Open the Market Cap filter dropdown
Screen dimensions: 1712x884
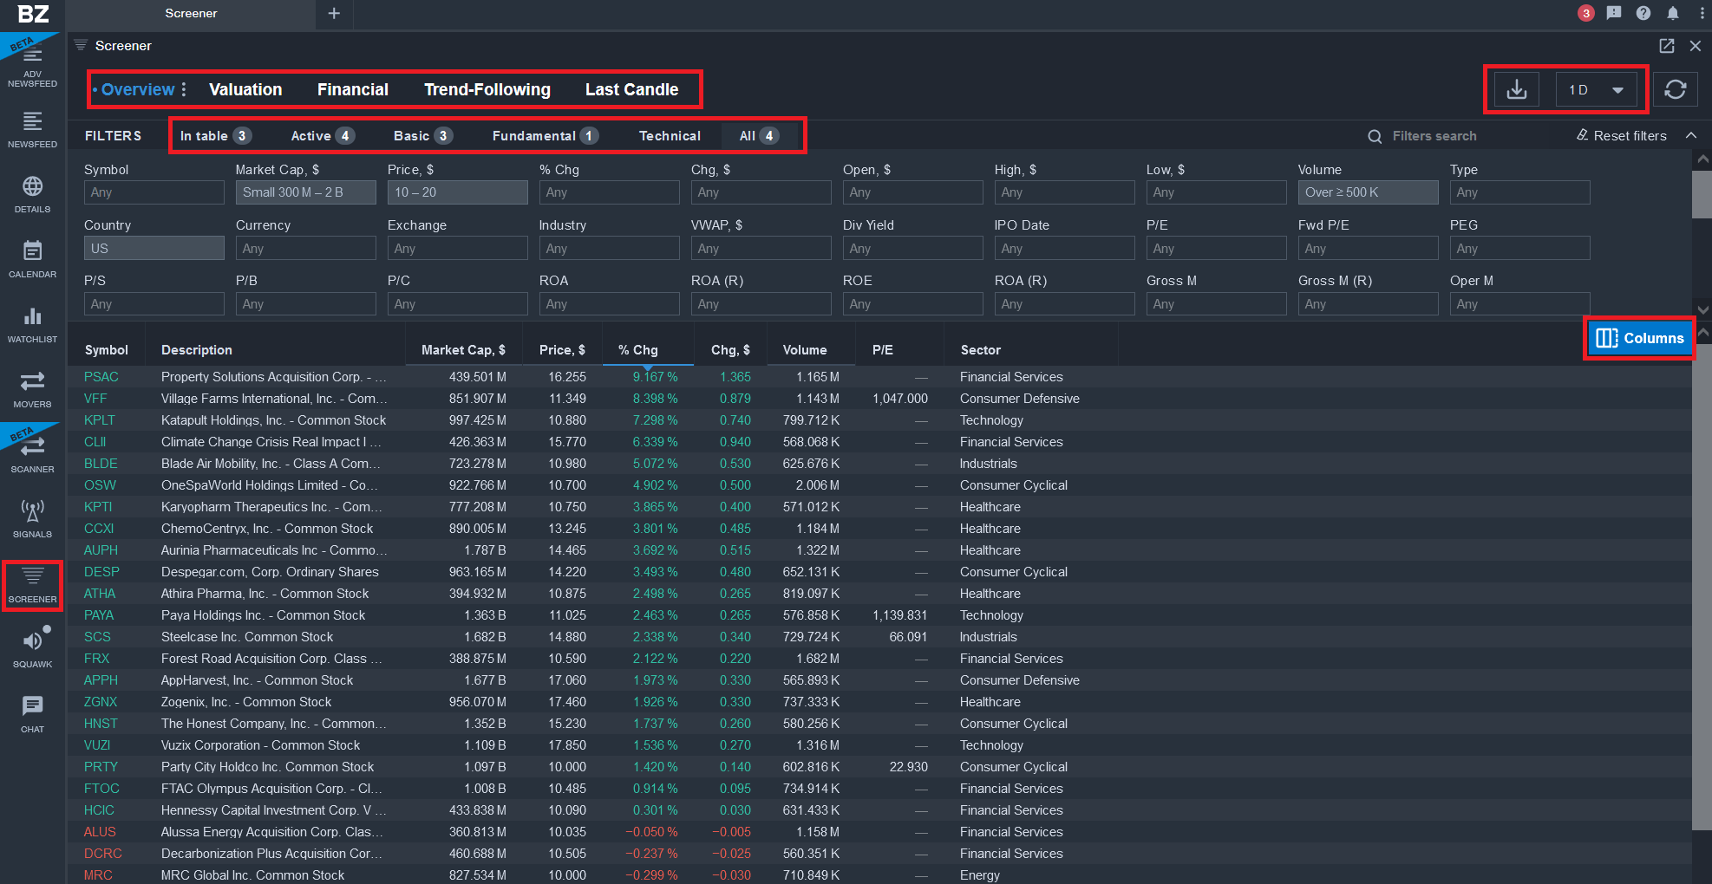(305, 192)
